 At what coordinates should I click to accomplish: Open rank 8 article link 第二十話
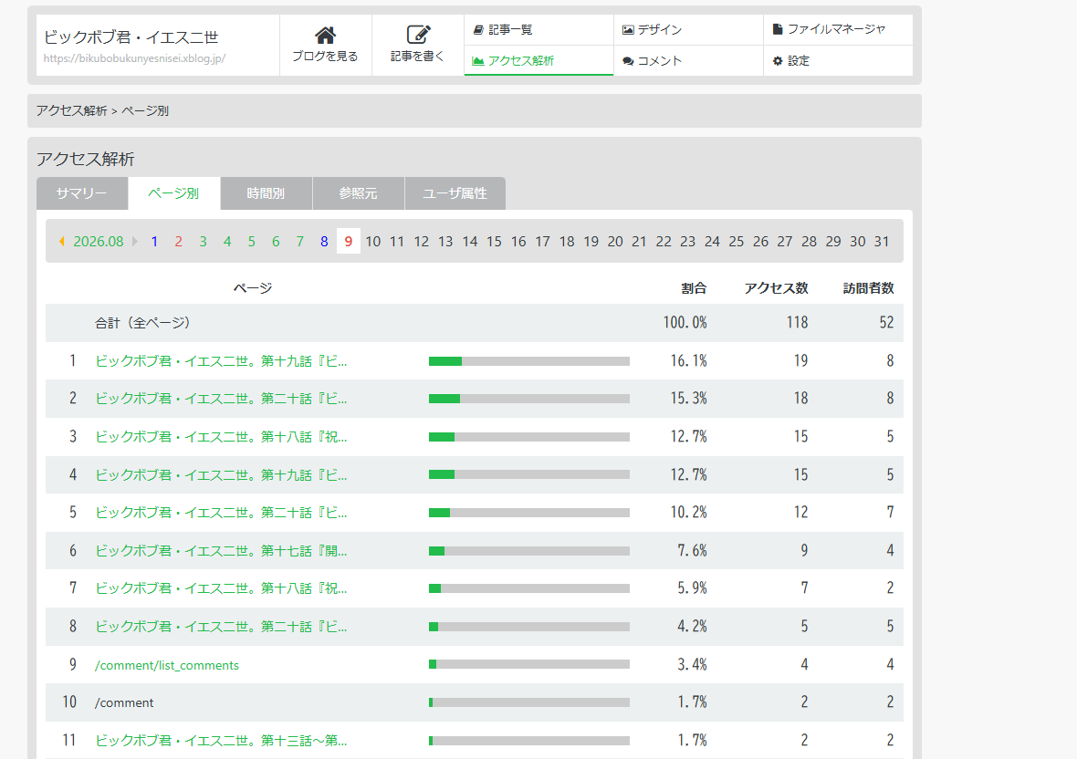click(221, 627)
